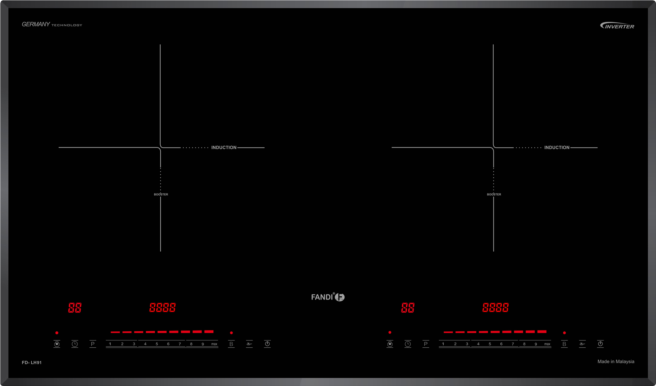
Task: Select level 8 on the right power slider
Action: coord(524,344)
